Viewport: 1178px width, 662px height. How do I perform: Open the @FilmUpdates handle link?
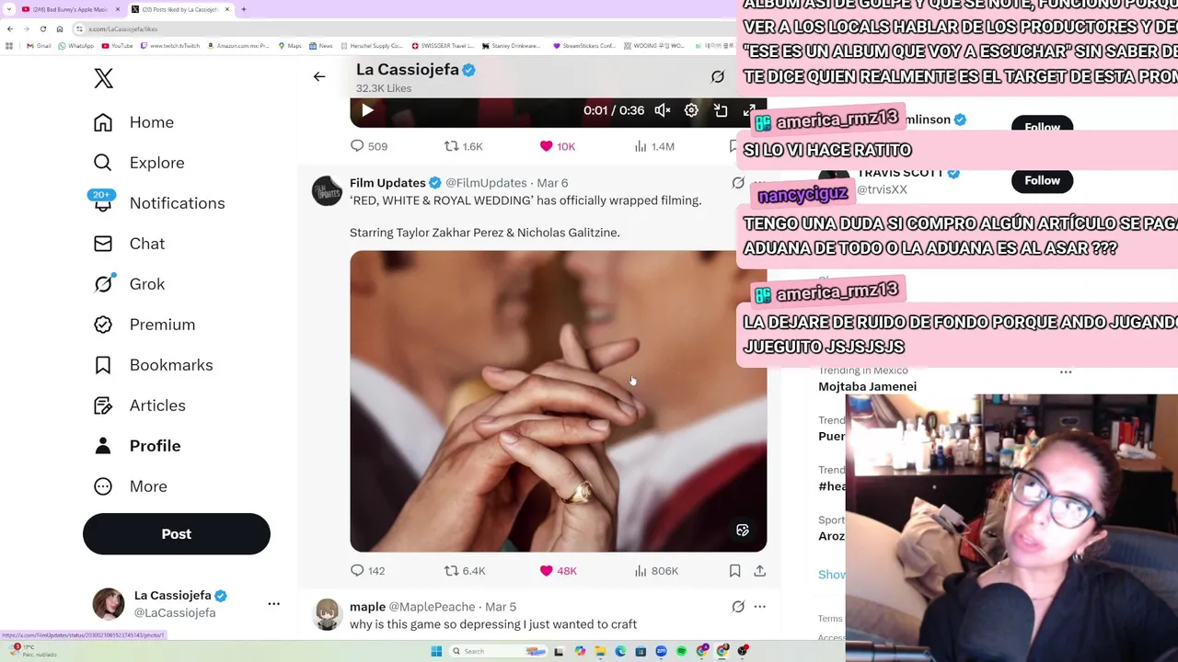point(486,183)
